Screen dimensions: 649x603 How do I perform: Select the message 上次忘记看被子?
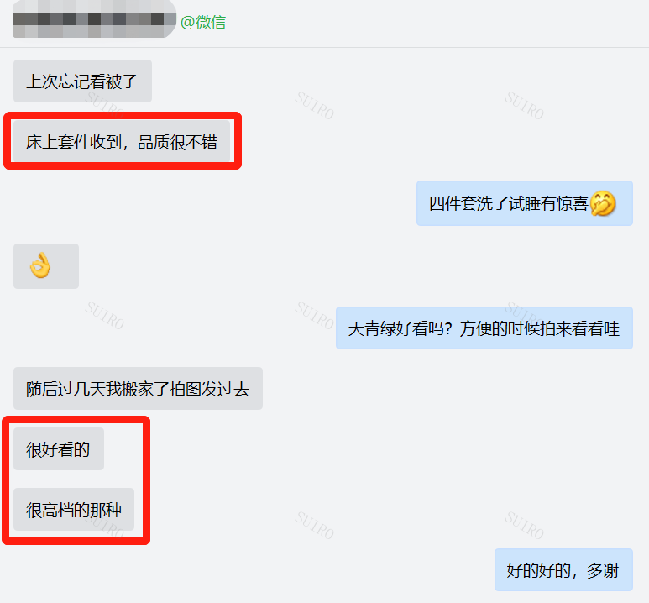click(82, 81)
